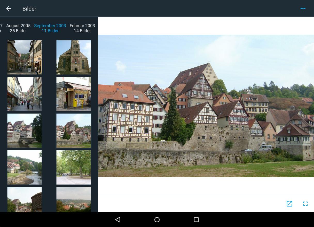This screenshot has height=227, width=314.
Task: Open thumbnail showing stone bridge and river
Action: (25, 131)
